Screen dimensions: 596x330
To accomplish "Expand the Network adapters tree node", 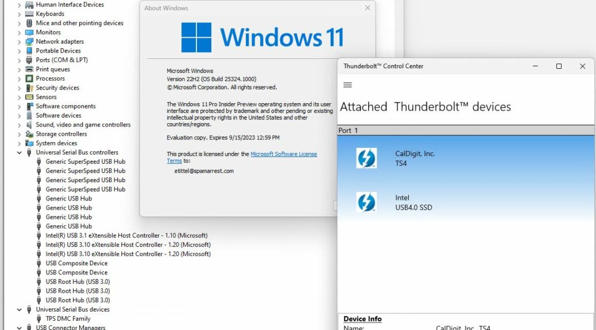I will click(x=19, y=42).
